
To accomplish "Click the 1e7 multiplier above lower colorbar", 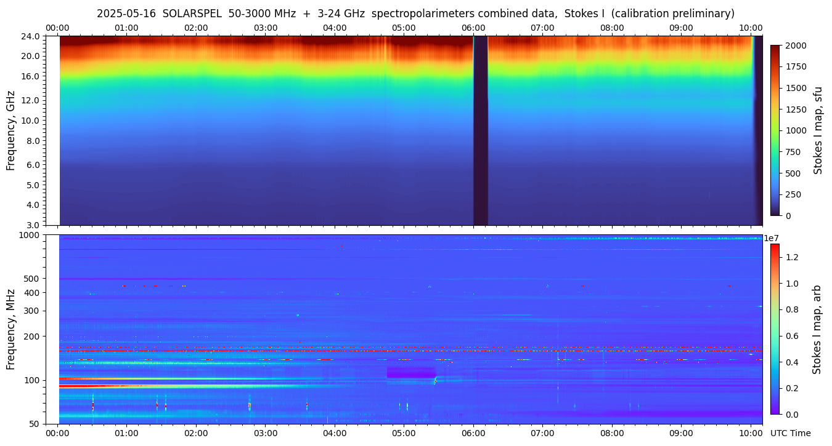I will click(x=772, y=238).
